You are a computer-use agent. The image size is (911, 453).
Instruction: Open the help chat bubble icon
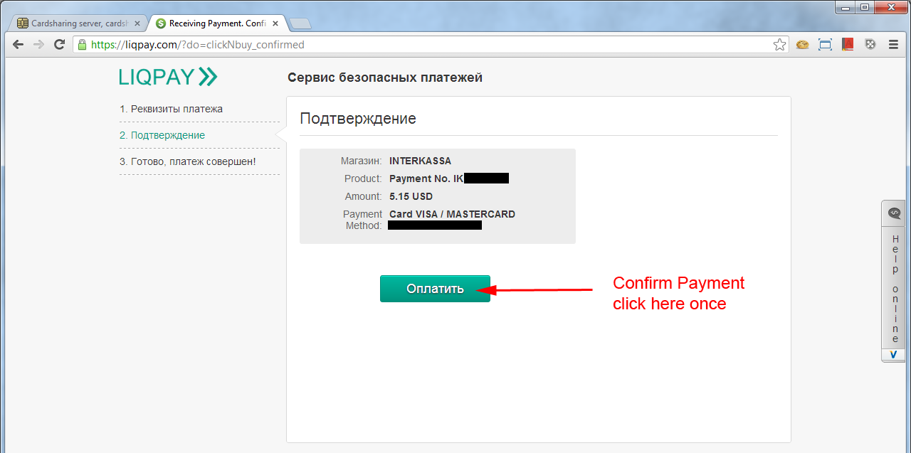coord(895,213)
